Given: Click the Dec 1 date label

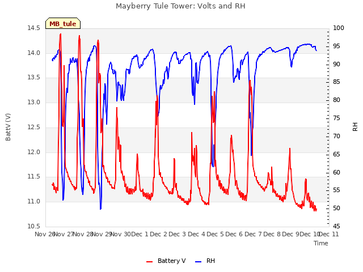Looking at the screenshot, I should coord(140,234).
